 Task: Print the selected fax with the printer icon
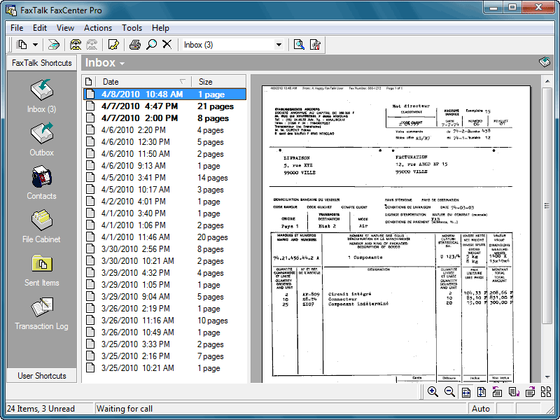coord(135,45)
